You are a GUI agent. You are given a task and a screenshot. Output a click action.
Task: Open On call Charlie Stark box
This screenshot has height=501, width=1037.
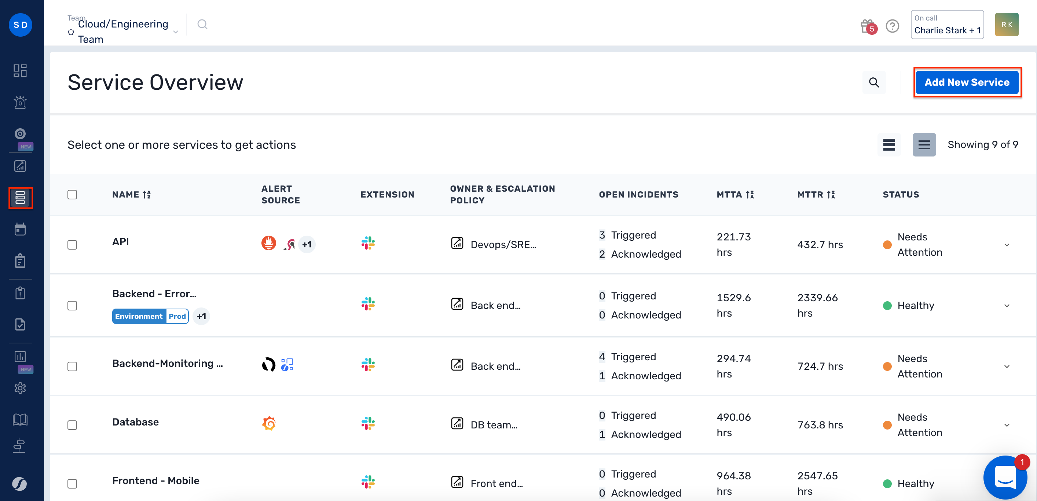pos(947,25)
